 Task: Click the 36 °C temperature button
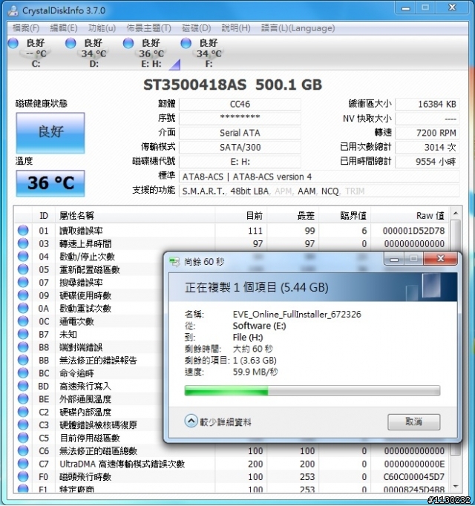point(50,183)
